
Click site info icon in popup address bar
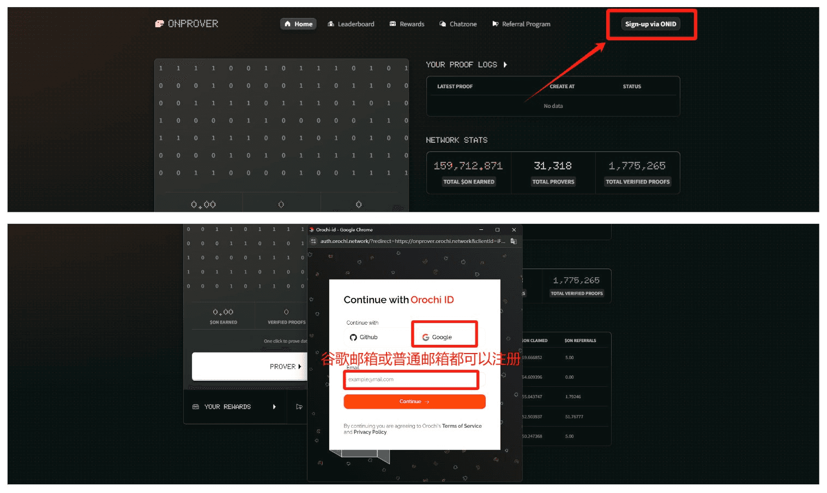(313, 241)
